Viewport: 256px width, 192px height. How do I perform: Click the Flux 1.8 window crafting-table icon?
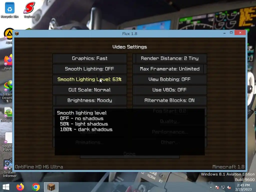coord(17,33)
